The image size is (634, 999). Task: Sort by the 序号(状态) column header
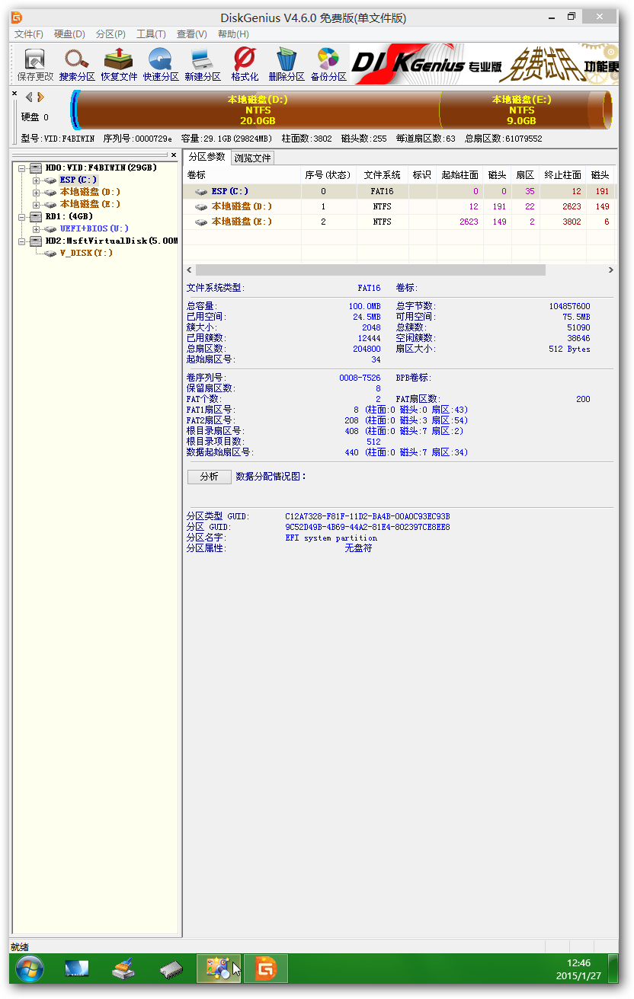click(x=328, y=175)
